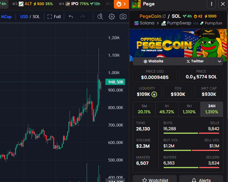This screenshot has height=182, width=228.
Task: Open the three-dot options menu for Pege
Action: click(211, 4)
